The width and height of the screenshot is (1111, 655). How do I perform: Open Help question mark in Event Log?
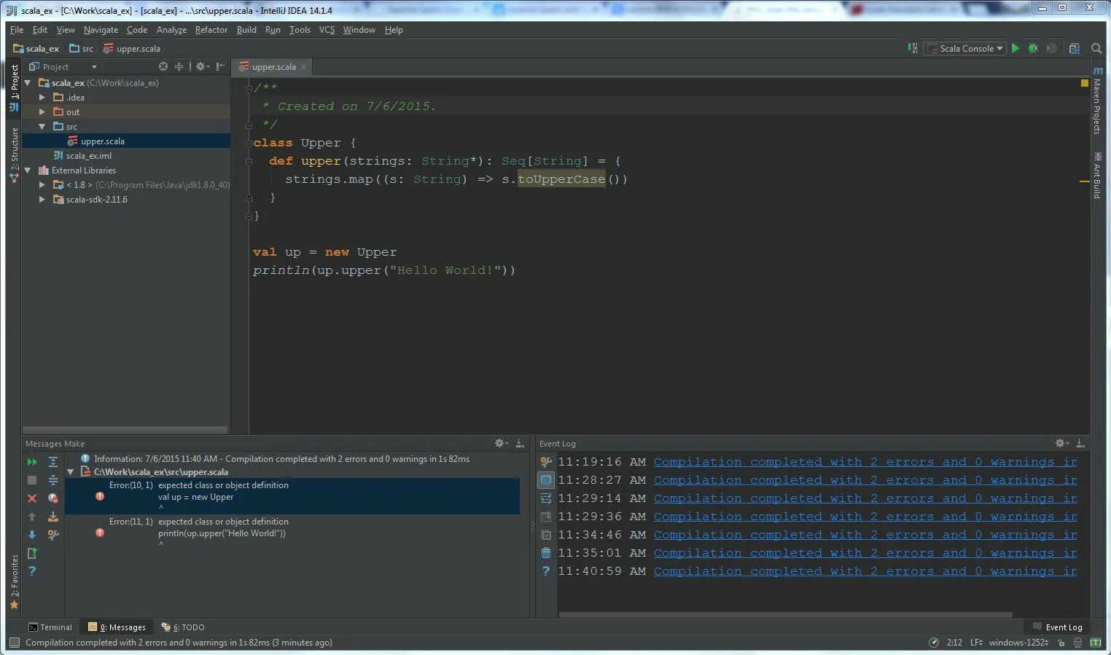[546, 571]
